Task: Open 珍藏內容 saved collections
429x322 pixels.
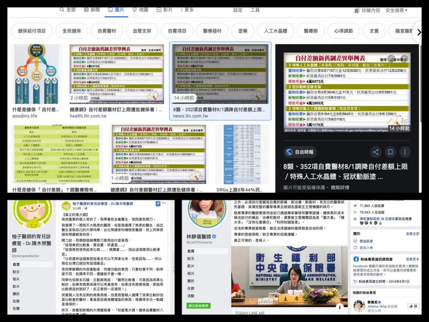Action: pos(367,10)
